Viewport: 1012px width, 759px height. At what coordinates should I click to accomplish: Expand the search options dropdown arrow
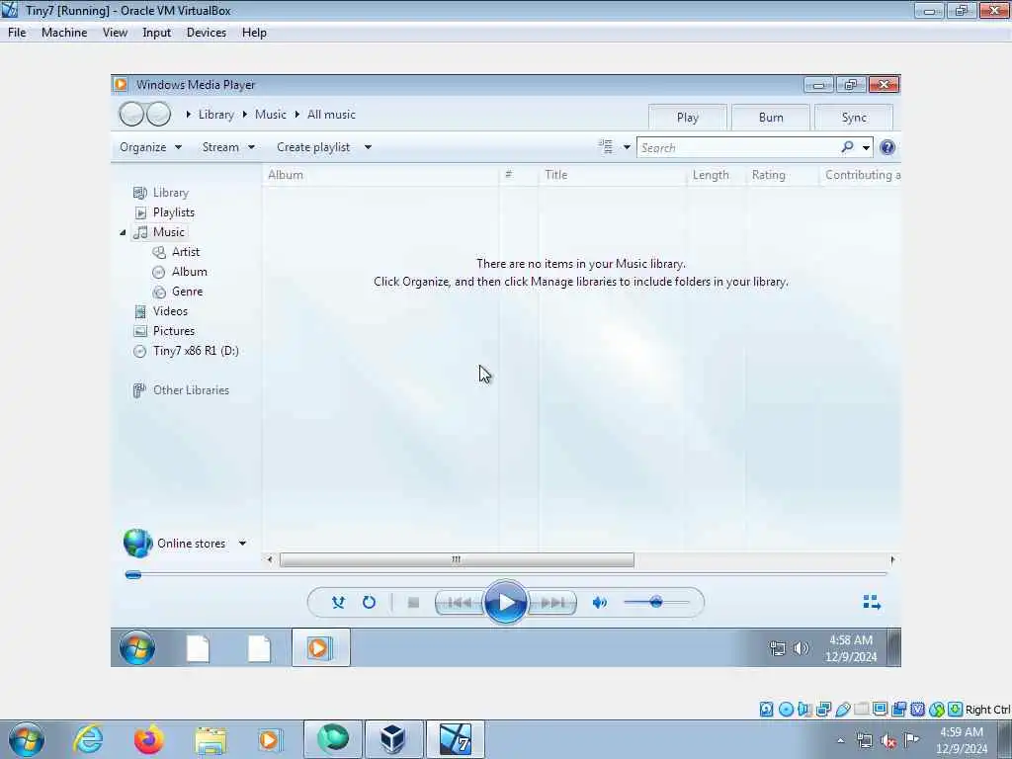[x=866, y=148]
